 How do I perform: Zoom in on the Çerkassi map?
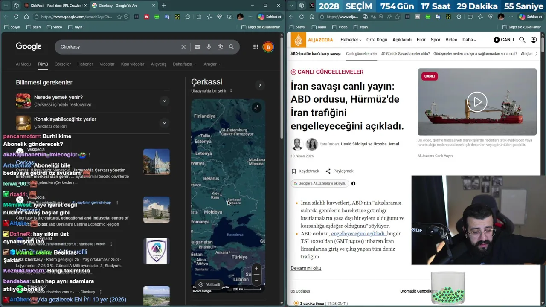pyautogui.click(x=256, y=269)
